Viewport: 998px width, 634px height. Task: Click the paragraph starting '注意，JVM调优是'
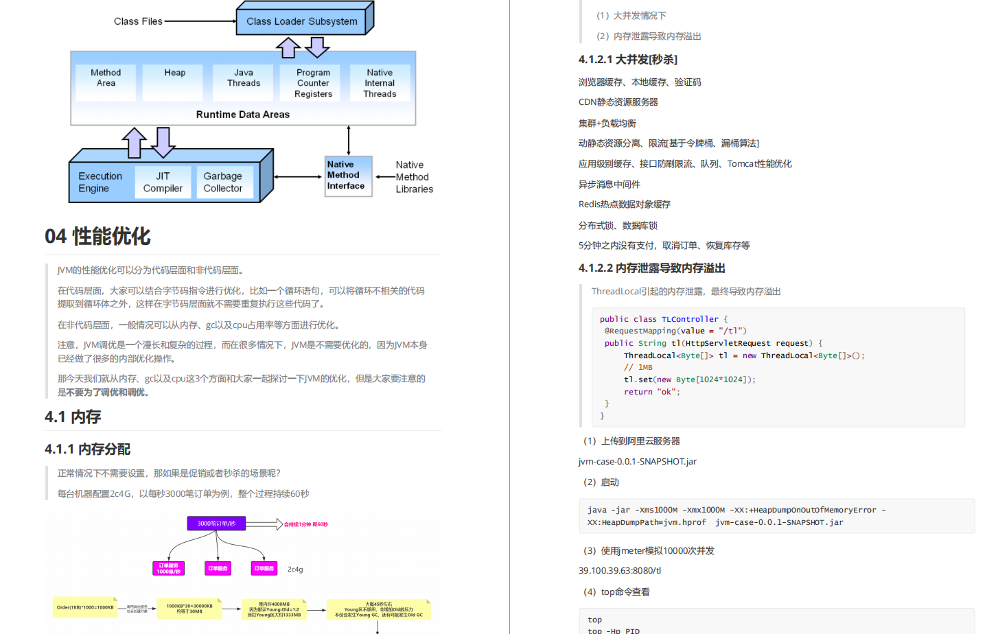point(242,352)
